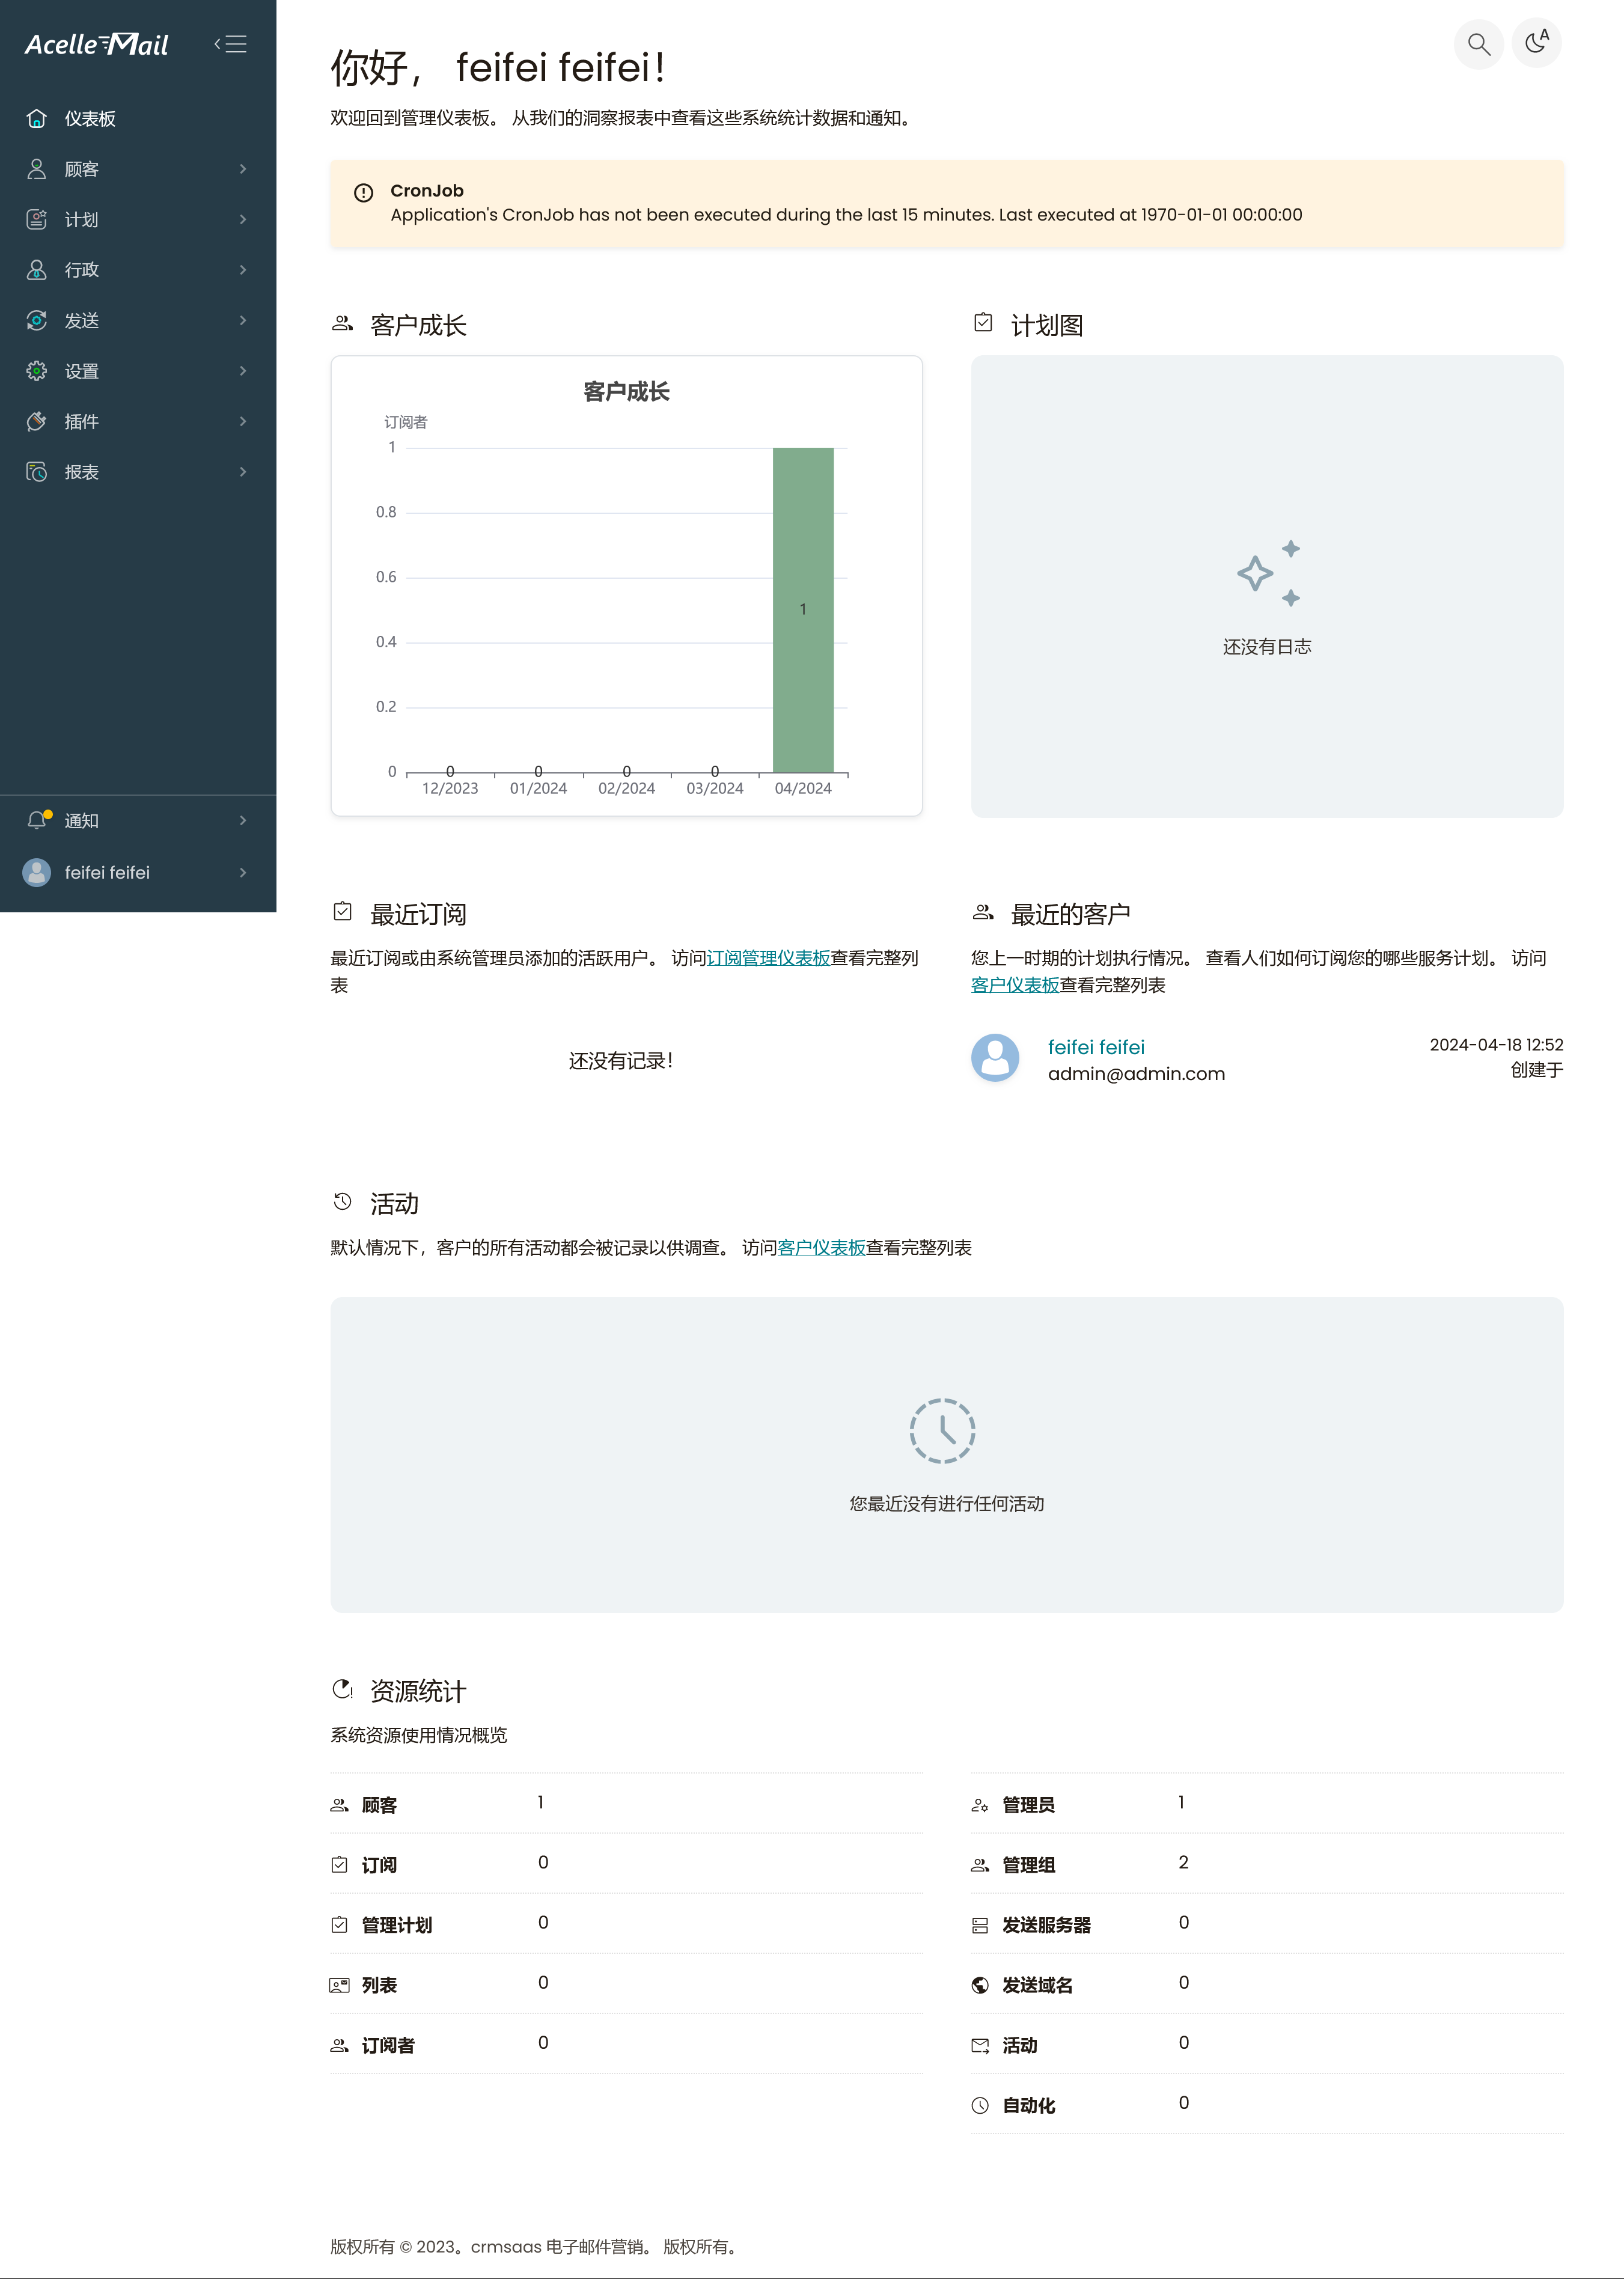Click the 2024-04-18 12:52 timestamp
Screen dimensions: 1624x2279
(1496, 1045)
